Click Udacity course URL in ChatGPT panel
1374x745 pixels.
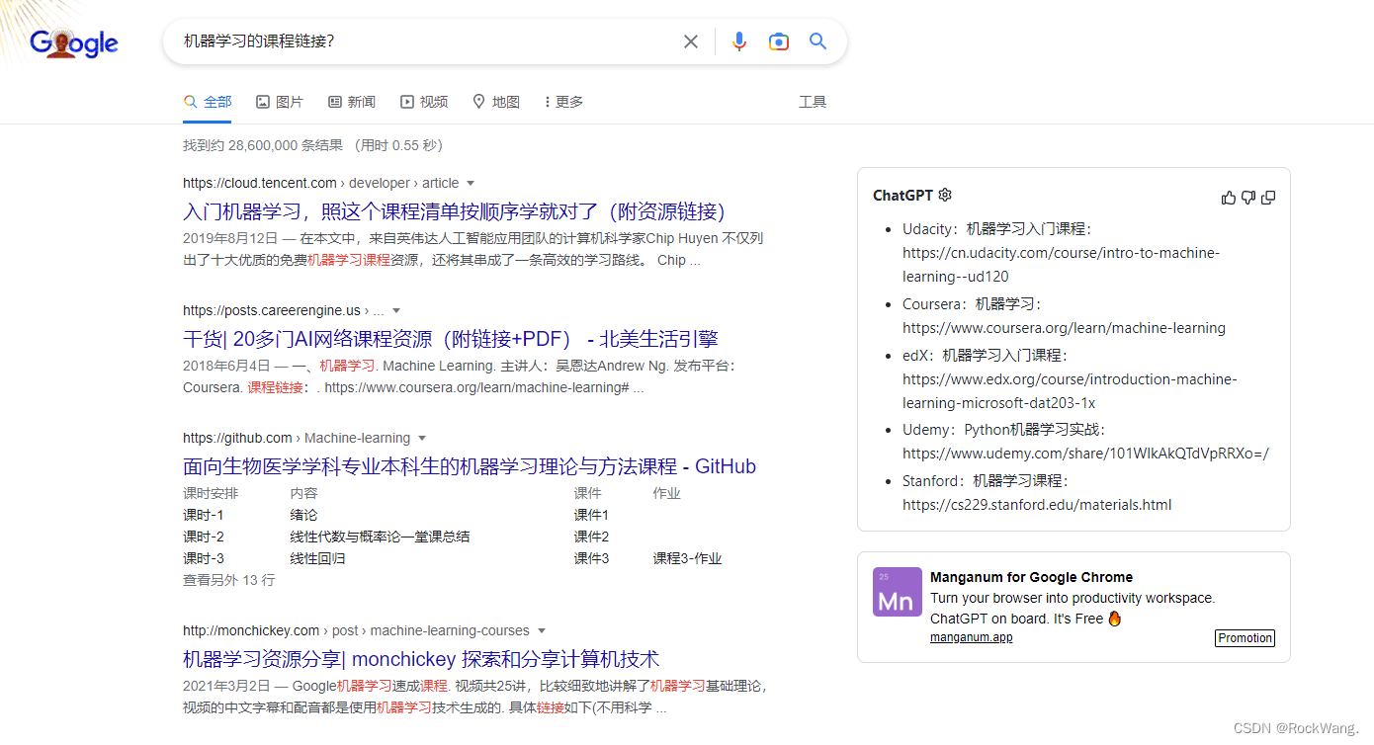(1061, 265)
